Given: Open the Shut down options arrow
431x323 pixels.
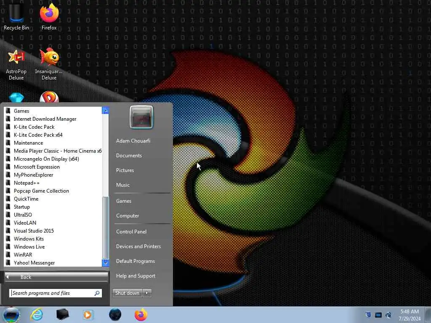Looking at the screenshot, I should [x=147, y=293].
